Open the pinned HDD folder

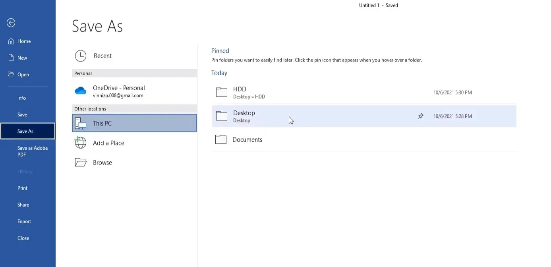pyautogui.click(x=239, y=92)
